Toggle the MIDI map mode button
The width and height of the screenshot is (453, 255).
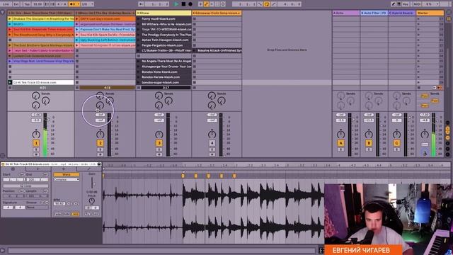[417, 4]
